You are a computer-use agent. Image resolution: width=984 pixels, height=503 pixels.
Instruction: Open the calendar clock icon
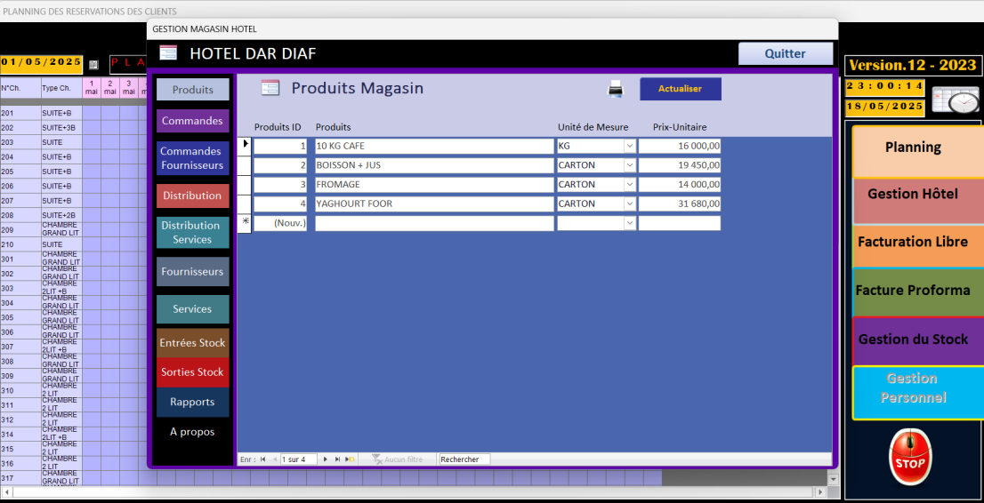[x=955, y=100]
